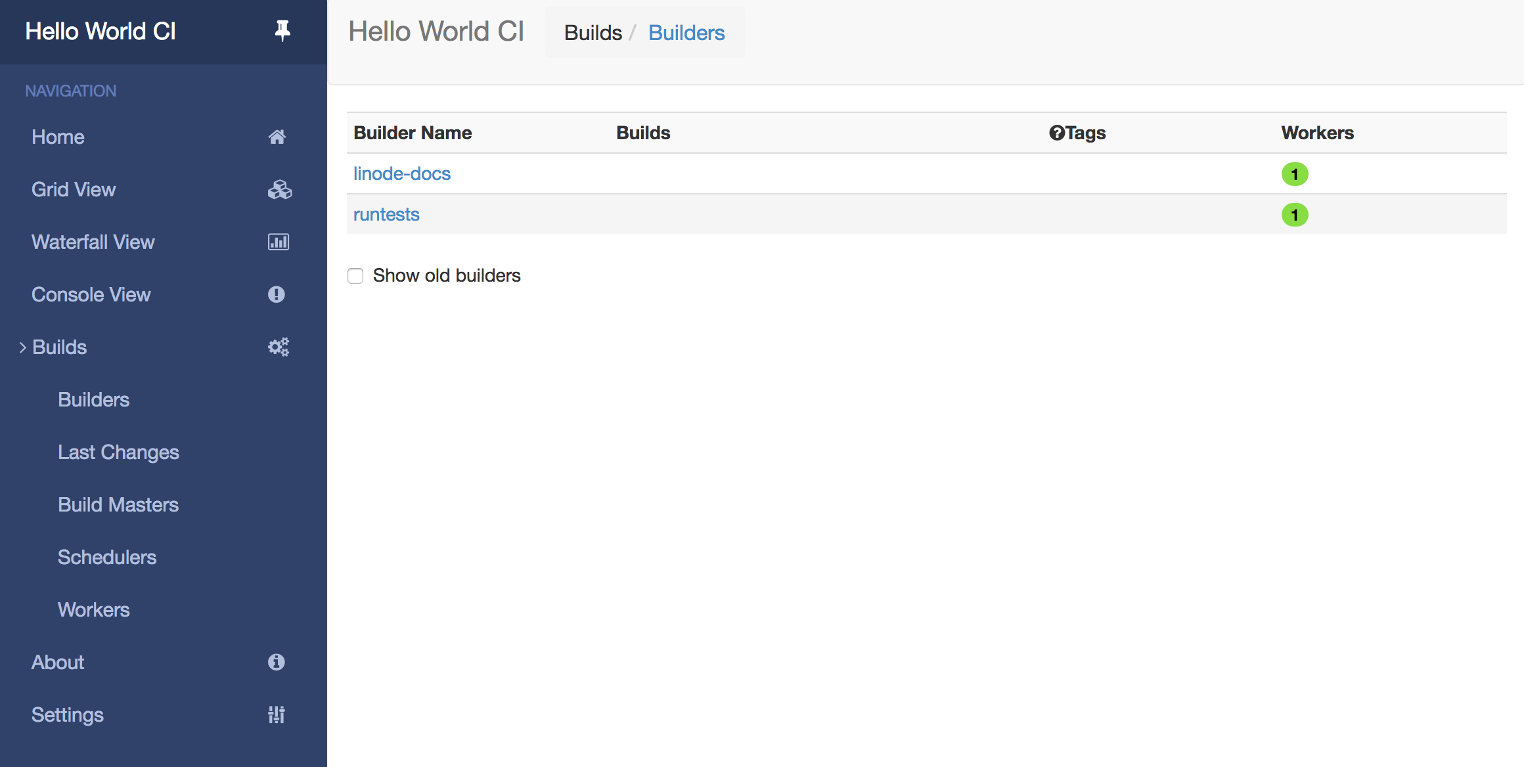1524x767 pixels.
Task: Open the Build Masters page
Action: coord(118,504)
